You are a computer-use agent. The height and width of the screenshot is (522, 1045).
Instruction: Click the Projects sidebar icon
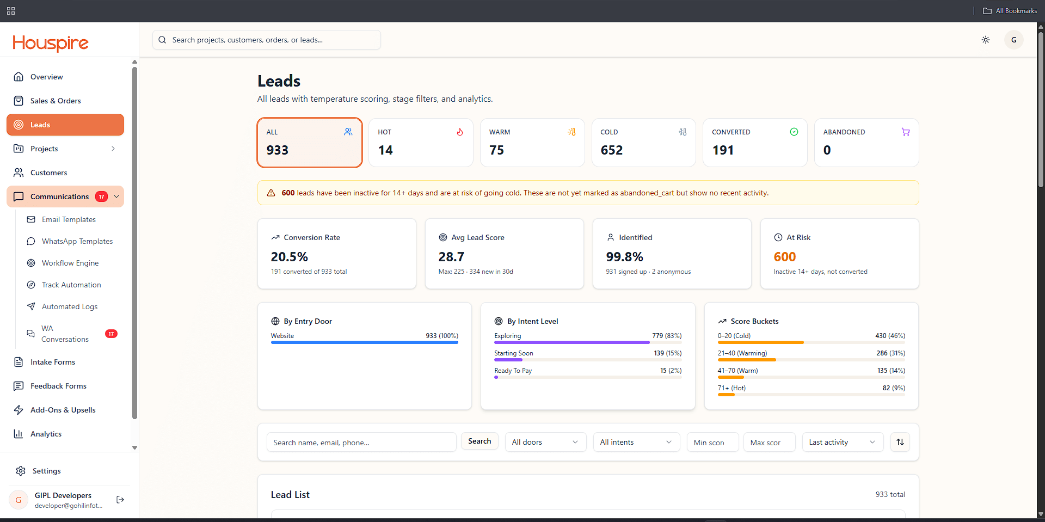[x=19, y=149]
